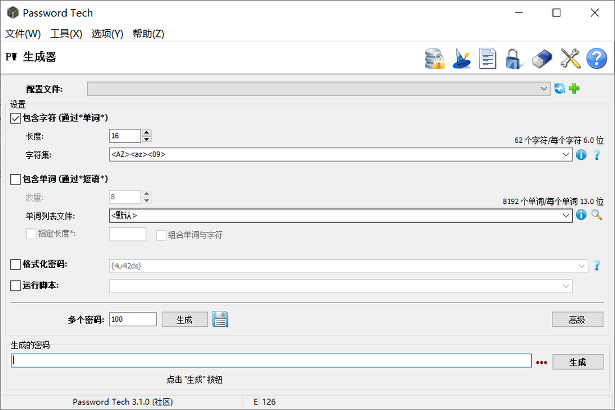Clear the clipboard with the eraser icon
615x410 pixels.
pos(541,59)
